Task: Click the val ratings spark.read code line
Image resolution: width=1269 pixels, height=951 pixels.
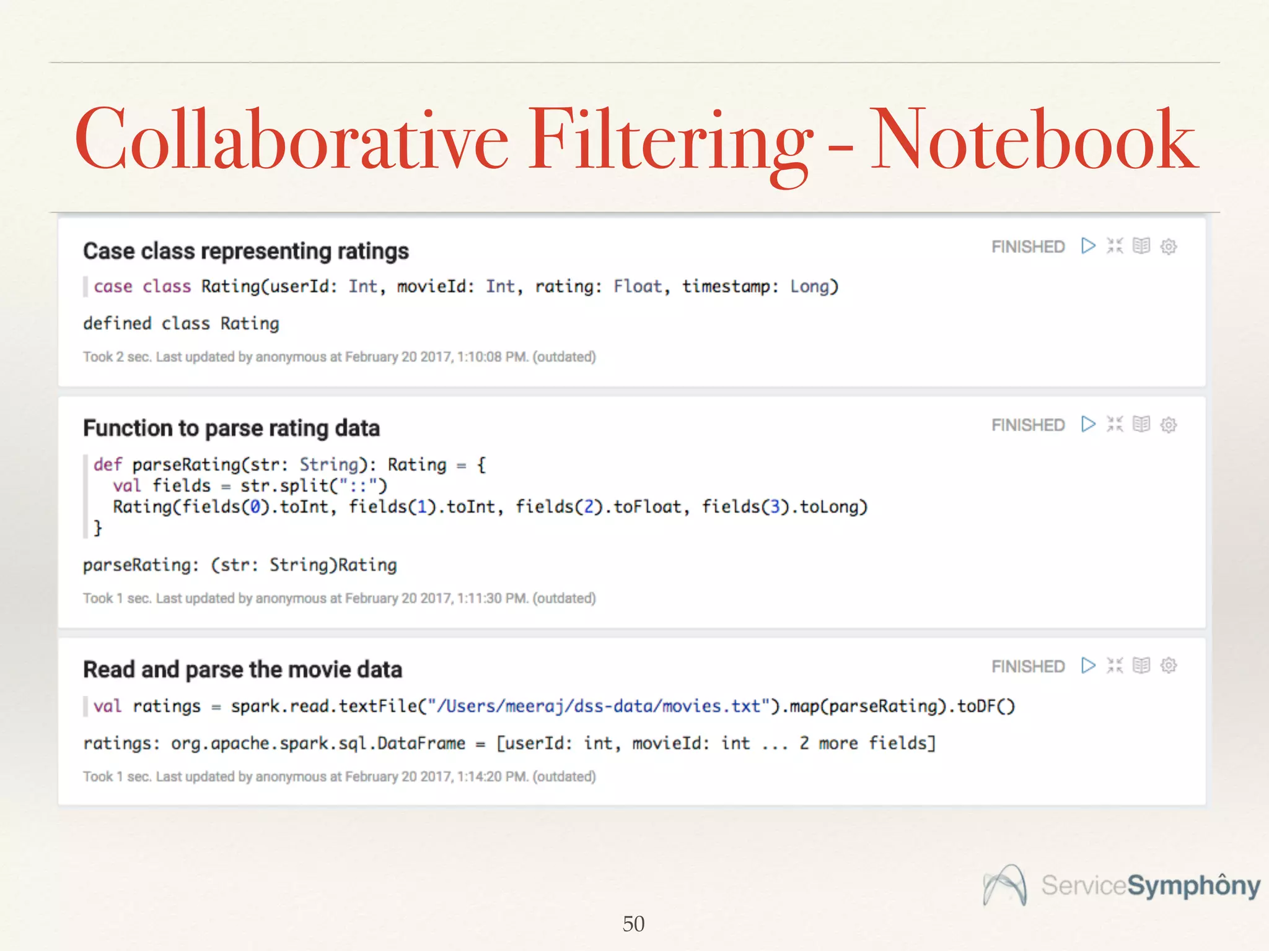Action: coord(553,706)
